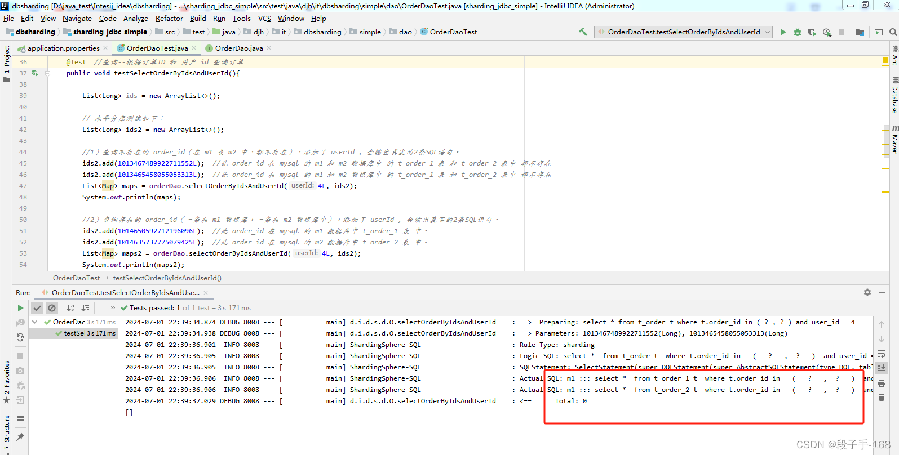Toggle scroll to end in the console
The height and width of the screenshot is (455, 899).
click(882, 368)
